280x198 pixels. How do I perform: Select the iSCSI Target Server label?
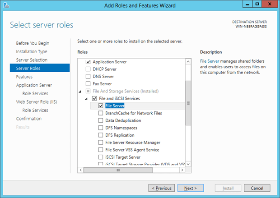click(123, 157)
